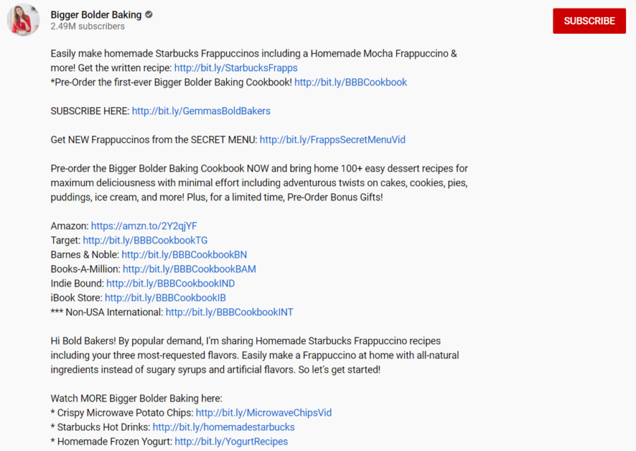This screenshot has height=451, width=636.
Task: Click the verified checkmark badge icon
Action: 150,15
